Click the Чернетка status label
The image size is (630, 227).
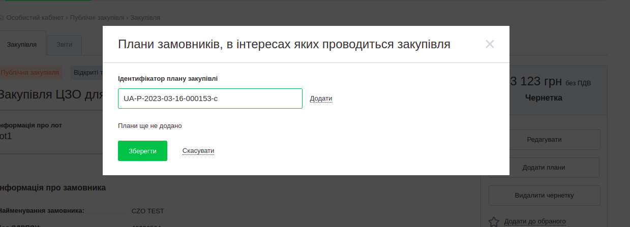pyautogui.click(x=544, y=98)
